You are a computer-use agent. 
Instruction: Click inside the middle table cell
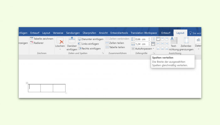point(47,88)
